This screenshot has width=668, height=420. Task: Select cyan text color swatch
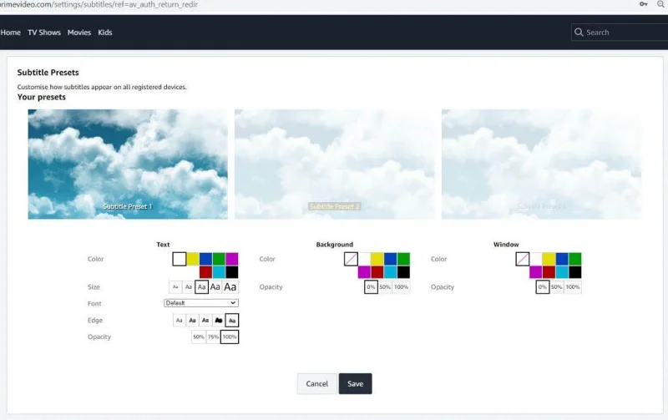(219, 271)
